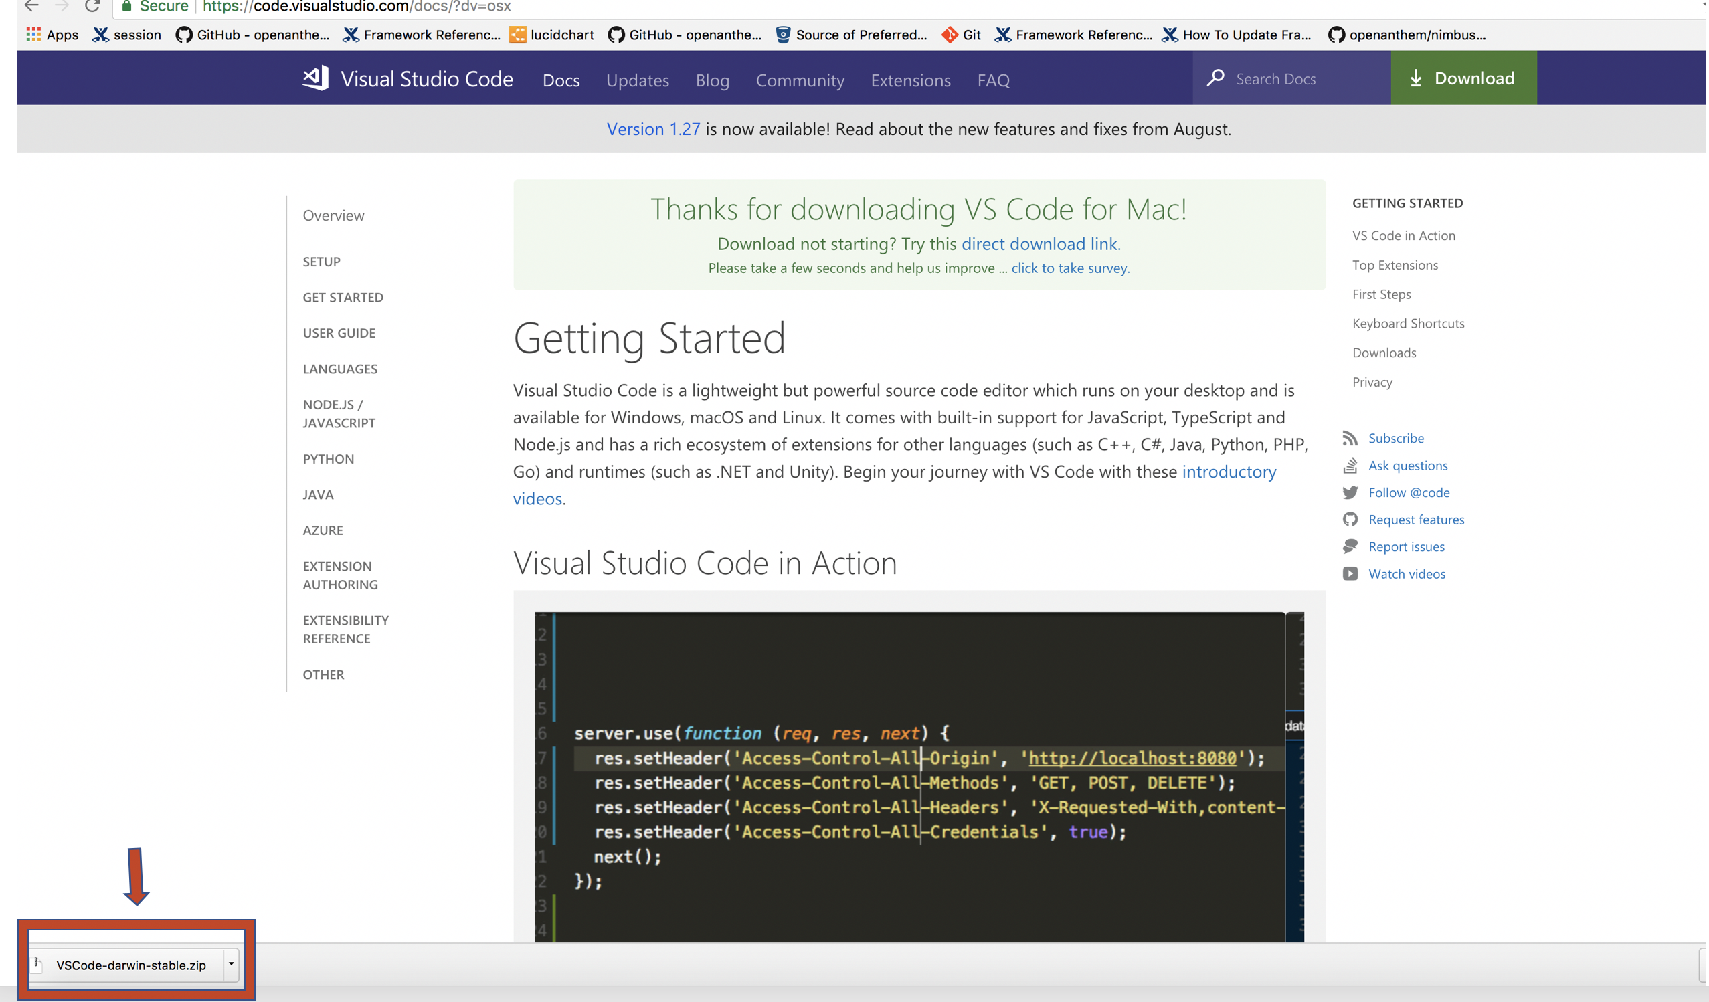
Task: Open the downloaded VSCode-darwin-stable.zip file
Action: coord(131,965)
